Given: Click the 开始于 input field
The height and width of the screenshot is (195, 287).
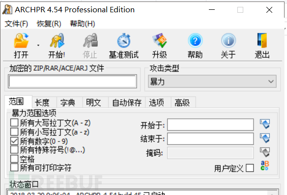Looking at the screenshot, I should [x=210, y=125].
